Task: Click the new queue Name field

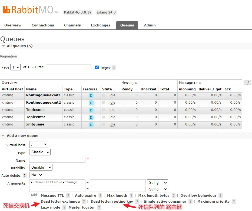Action: point(57,160)
